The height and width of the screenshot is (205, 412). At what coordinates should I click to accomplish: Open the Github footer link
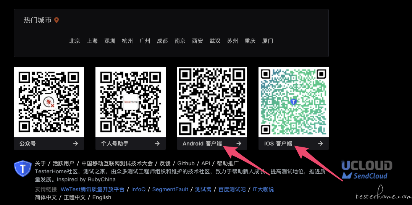[x=186, y=163]
